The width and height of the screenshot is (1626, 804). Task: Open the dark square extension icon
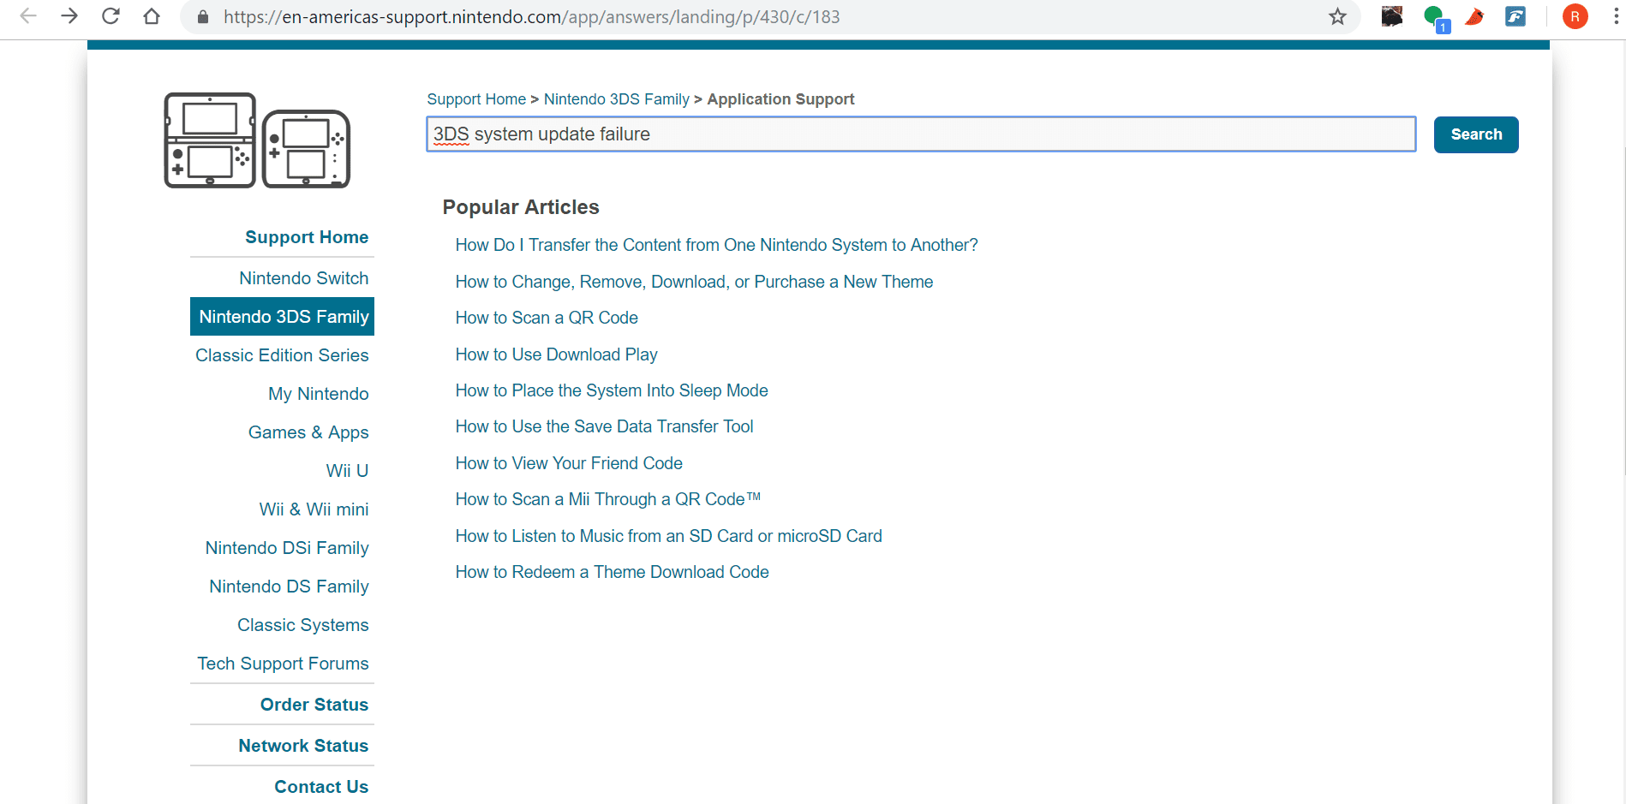tap(1392, 16)
